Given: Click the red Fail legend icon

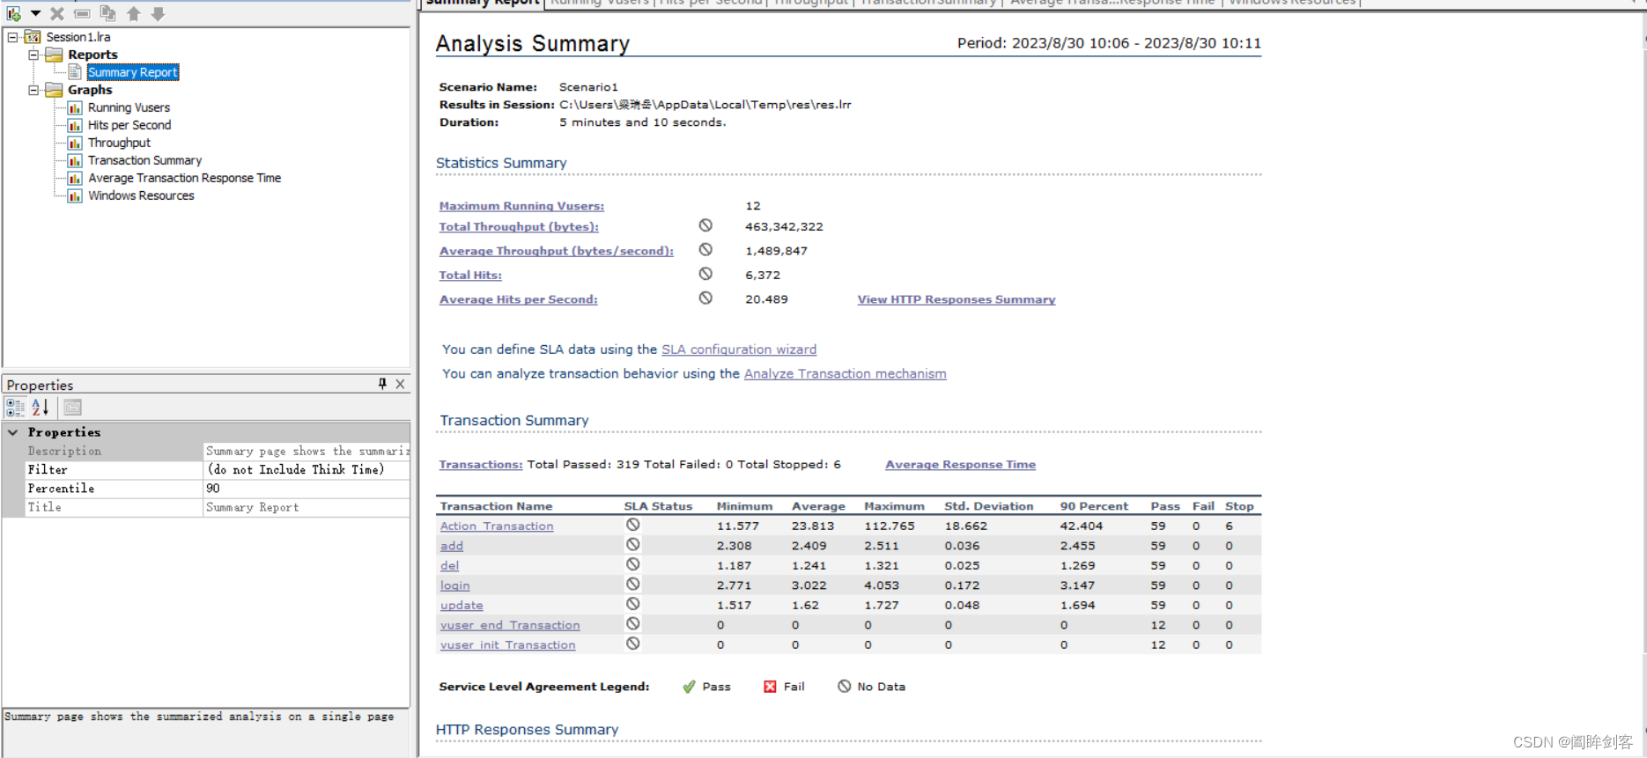Looking at the screenshot, I should [770, 687].
